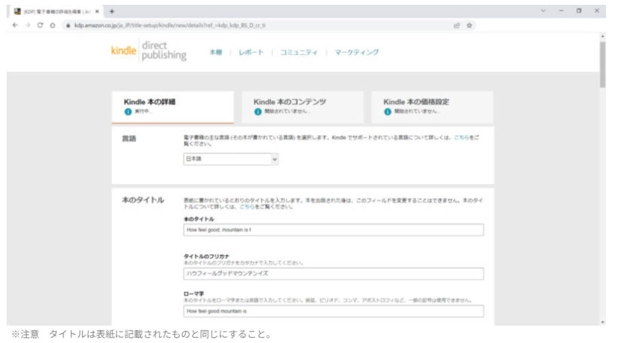Click the Kindle Direct Publishing logo

tap(149, 51)
